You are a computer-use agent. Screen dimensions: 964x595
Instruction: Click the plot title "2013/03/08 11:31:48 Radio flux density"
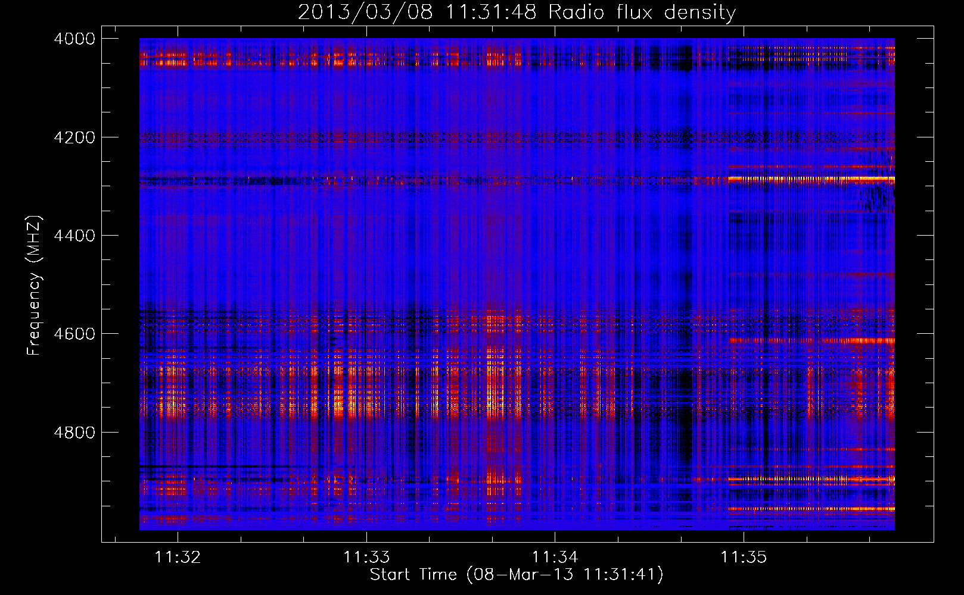tap(517, 12)
